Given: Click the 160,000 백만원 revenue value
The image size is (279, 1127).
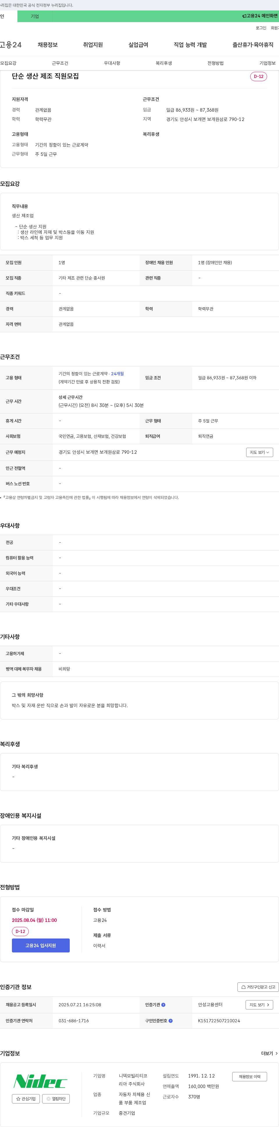Looking at the screenshot, I should (203, 1086).
